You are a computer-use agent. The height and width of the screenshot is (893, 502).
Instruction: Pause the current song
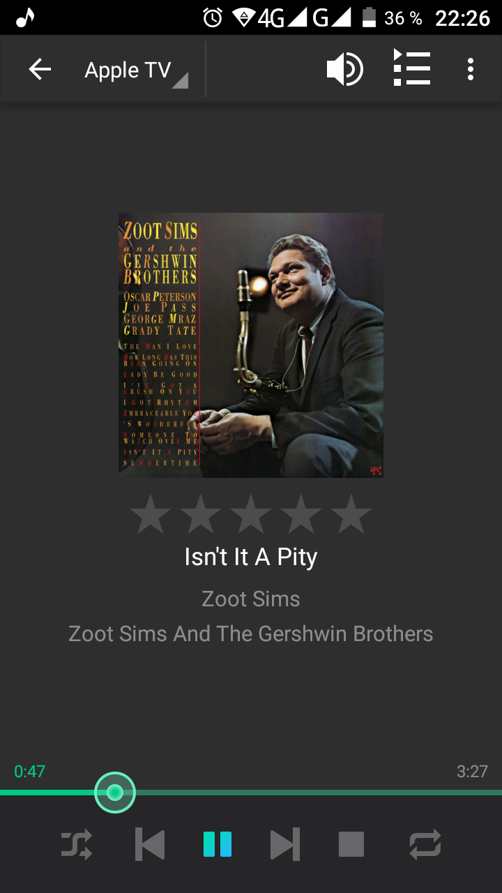(x=218, y=844)
